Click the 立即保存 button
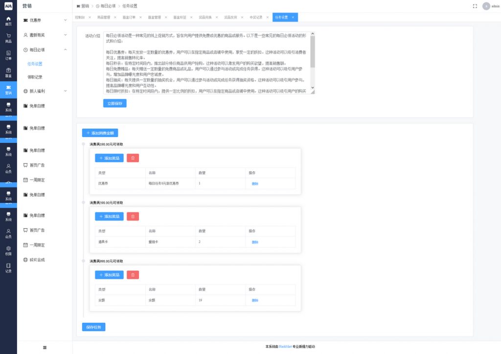This screenshot has width=501, height=354. point(115,103)
